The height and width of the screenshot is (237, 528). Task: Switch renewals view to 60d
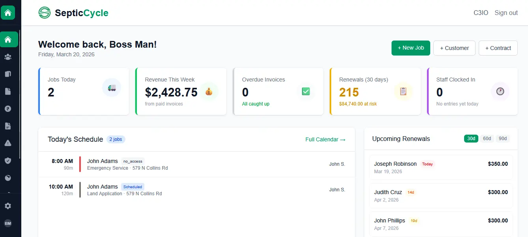487,138
